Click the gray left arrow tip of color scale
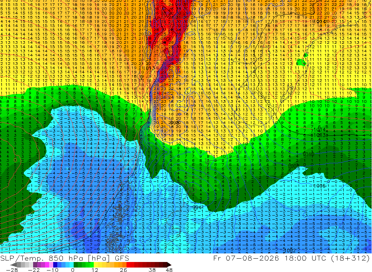Image resolution: width=372 pixels, height=272 pixels. click(x=14, y=265)
